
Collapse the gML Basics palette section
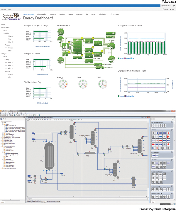[172, 130]
